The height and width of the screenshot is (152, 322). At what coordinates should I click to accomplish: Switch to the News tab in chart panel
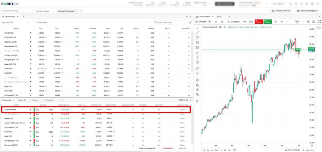219,16
